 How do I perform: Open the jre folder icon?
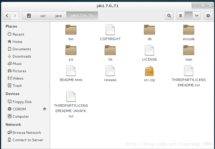(x=71, y=50)
